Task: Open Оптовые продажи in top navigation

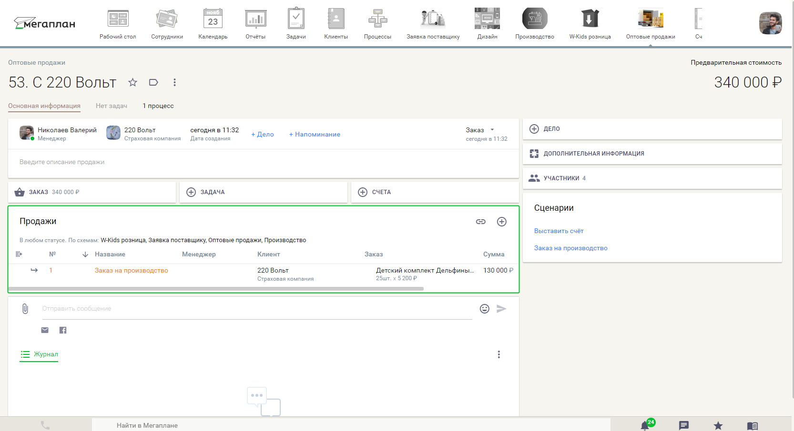Action: point(651,24)
